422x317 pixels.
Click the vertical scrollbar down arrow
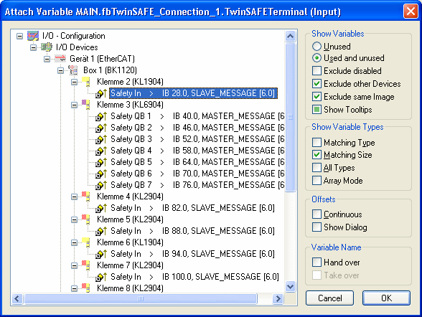(291, 286)
